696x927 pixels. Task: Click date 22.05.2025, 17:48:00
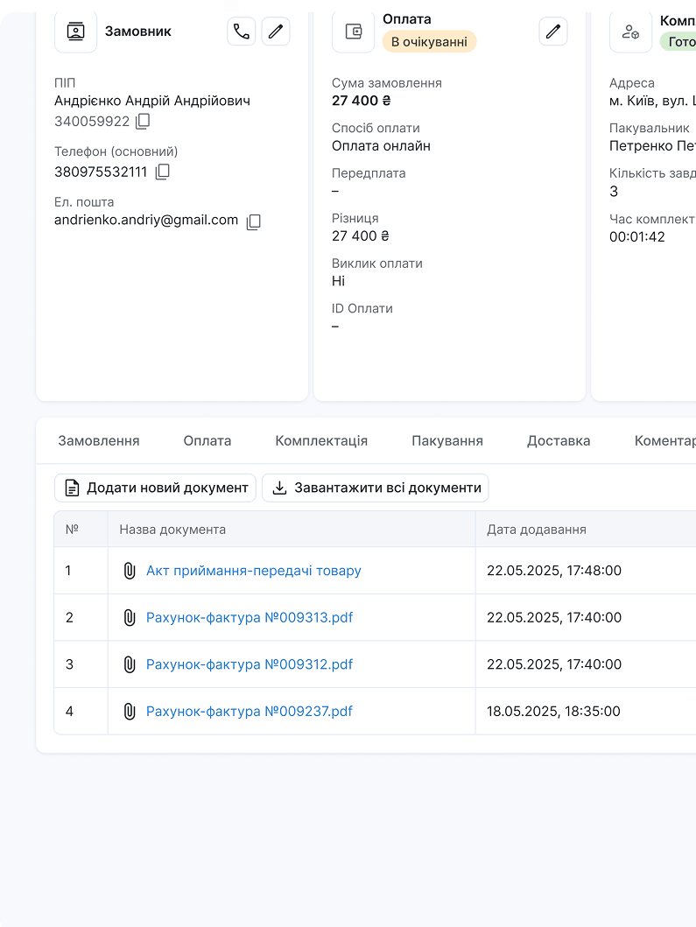[554, 571]
